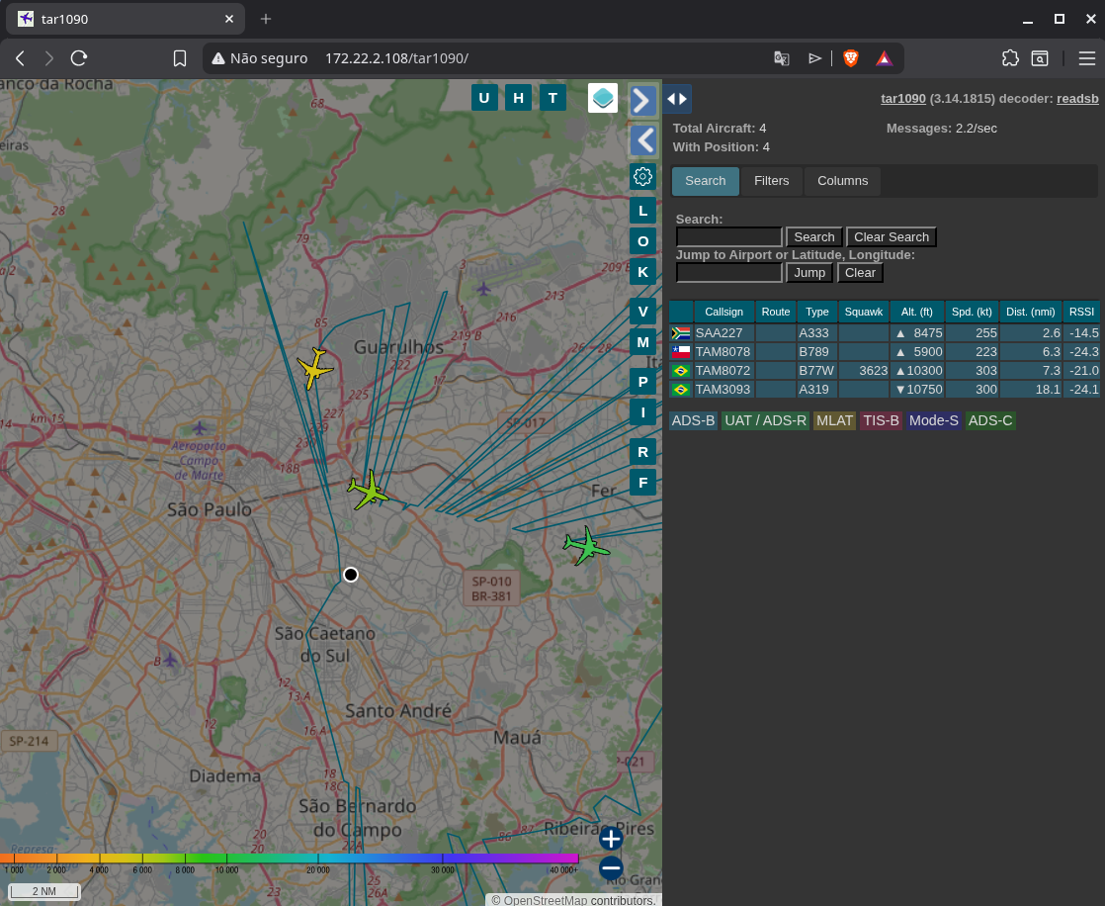Viewport: 1105px width, 906px height.
Task: Click the ADS-C legend swatch
Action: coord(990,421)
